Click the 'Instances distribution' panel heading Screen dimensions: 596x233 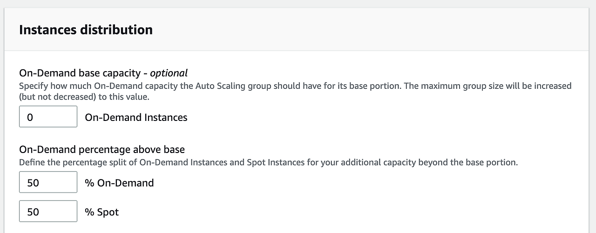point(86,30)
